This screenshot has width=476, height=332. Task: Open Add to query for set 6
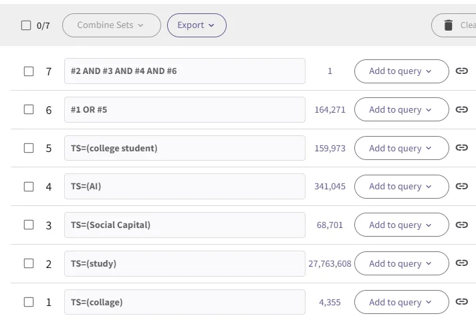(x=401, y=109)
